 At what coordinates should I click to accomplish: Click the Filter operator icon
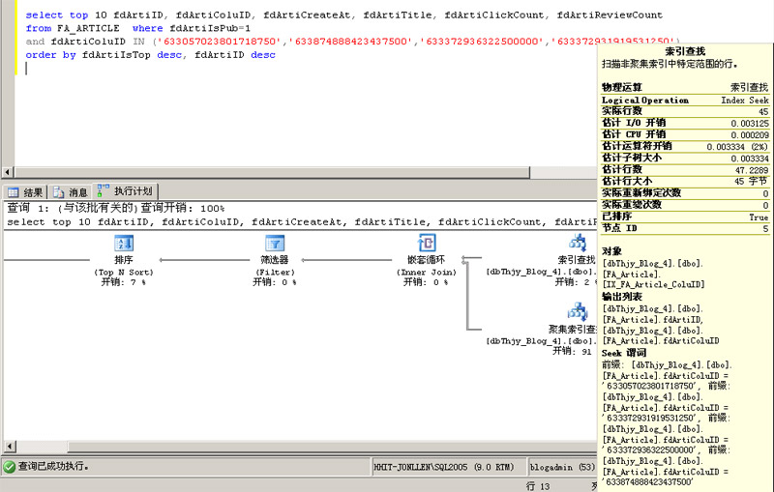click(x=275, y=243)
